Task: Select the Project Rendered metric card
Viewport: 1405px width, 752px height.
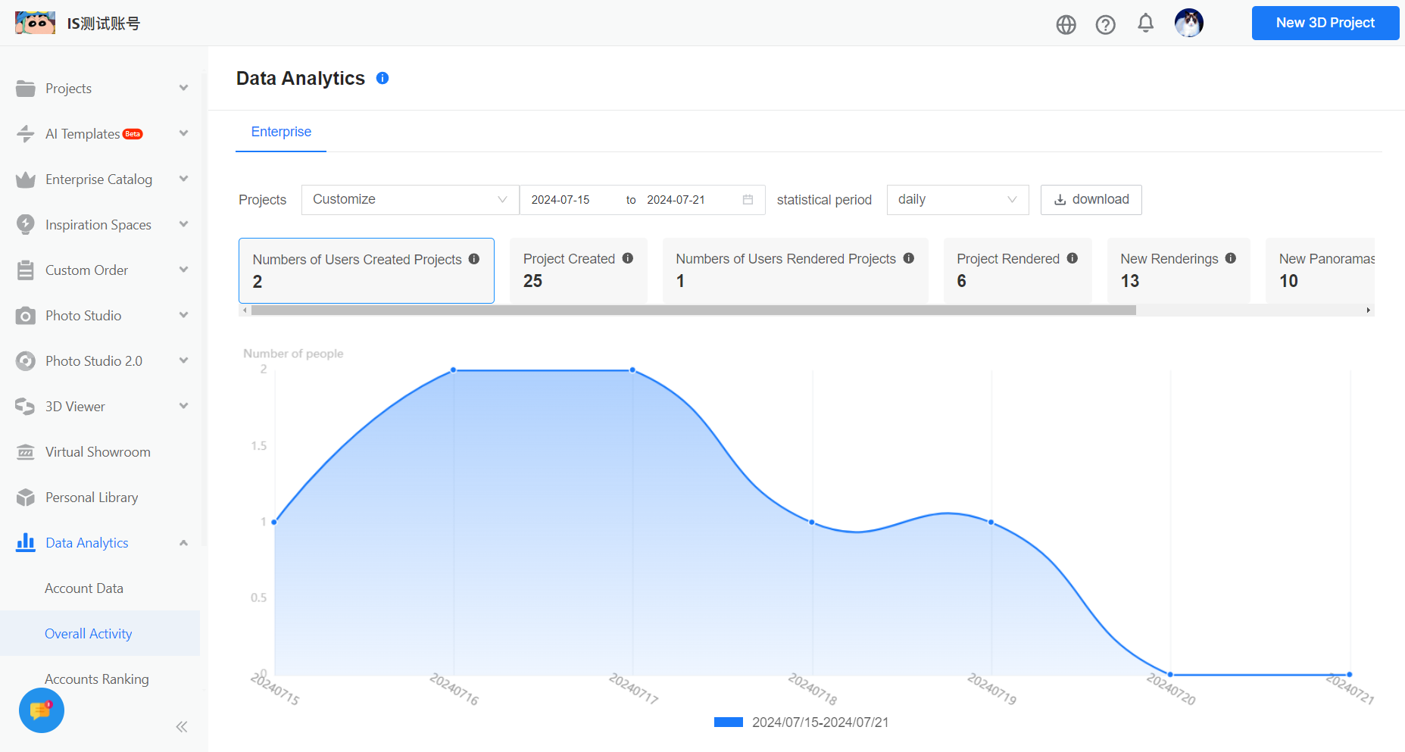Action: click(x=1016, y=270)
